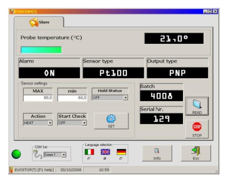This screenshot has width=227, height=182.
Task: Click the Serial Nr. 129 display
Action: click(162, 119)
